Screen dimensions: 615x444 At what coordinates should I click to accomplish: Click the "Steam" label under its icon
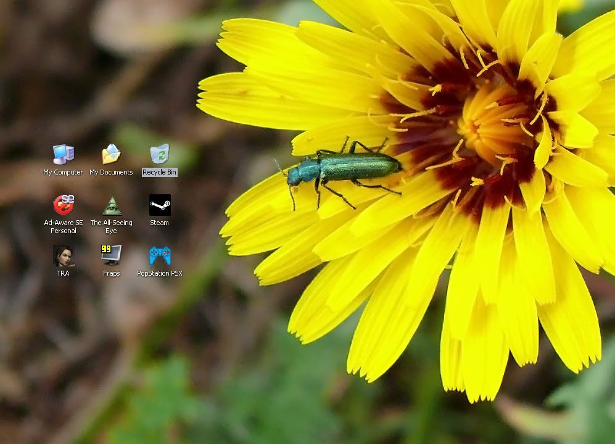(159, 223)
